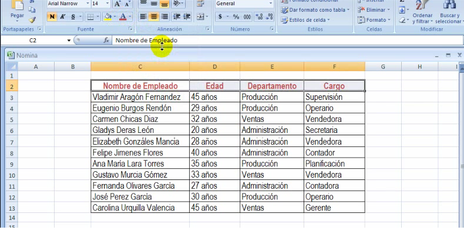The height and width of the screenshot is (230, 464).
Task: Select 'Ventas' cell in Carmen's row
Action: tap(272, 119)
